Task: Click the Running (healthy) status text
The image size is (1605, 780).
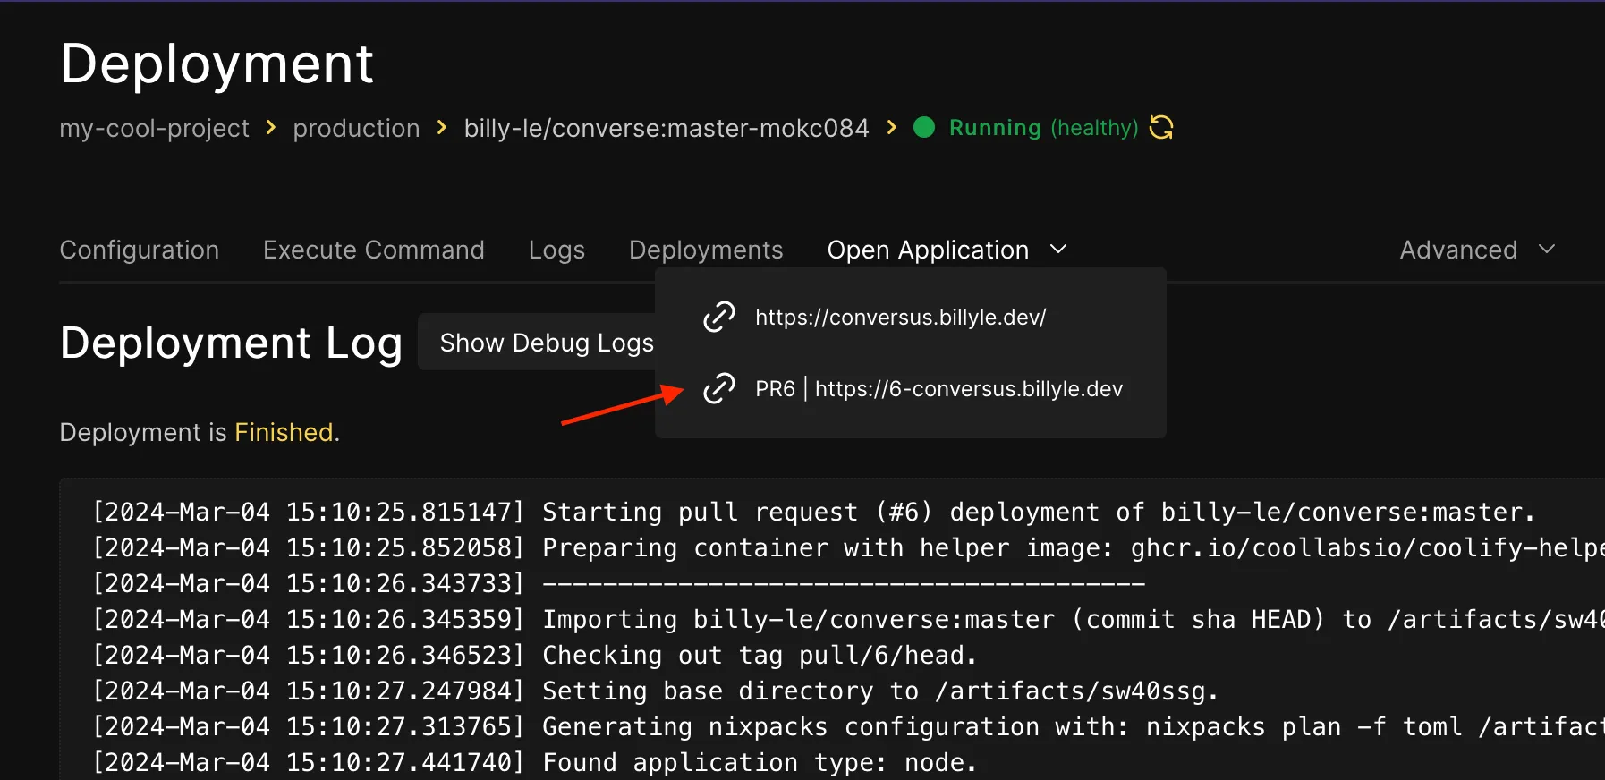Action: coord(1043,128)
